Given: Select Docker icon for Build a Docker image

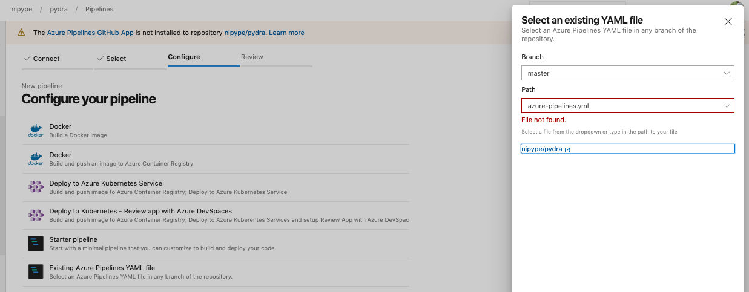Looking at the screenshot, I should tap(36, 131).
